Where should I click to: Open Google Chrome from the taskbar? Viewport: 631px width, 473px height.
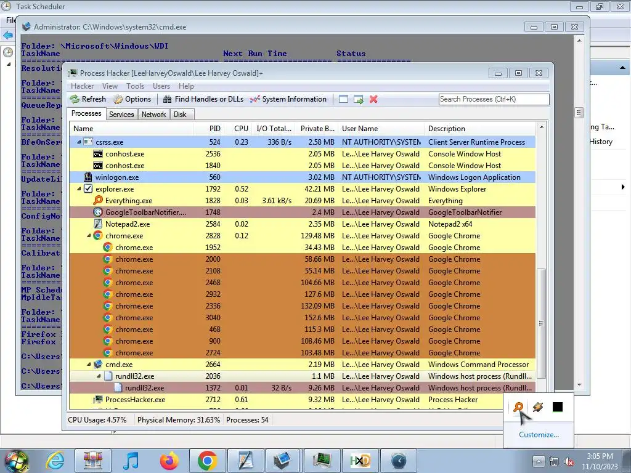207,461
